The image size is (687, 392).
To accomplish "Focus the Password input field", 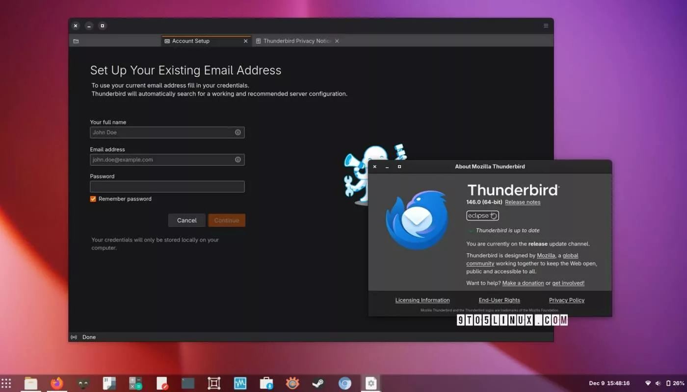I will pos(167,187).
